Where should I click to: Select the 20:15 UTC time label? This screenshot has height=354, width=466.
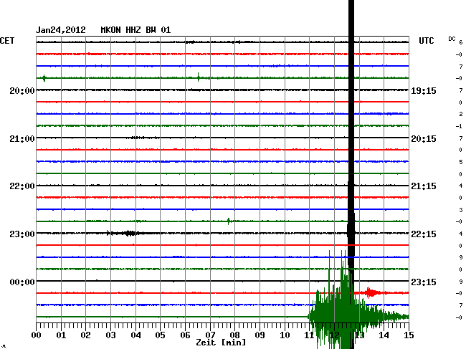[424, 139]
